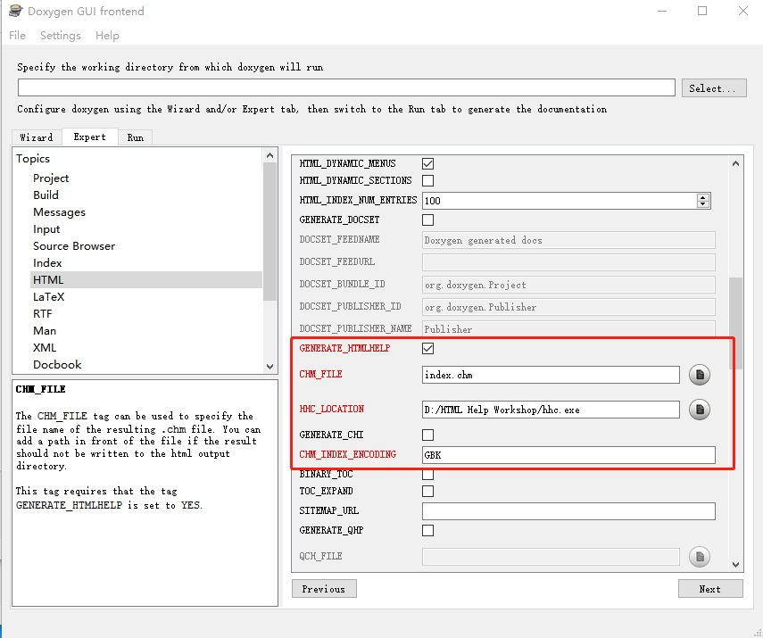Select Project topic
763x638 pixels.
click(x=51, y=178)
